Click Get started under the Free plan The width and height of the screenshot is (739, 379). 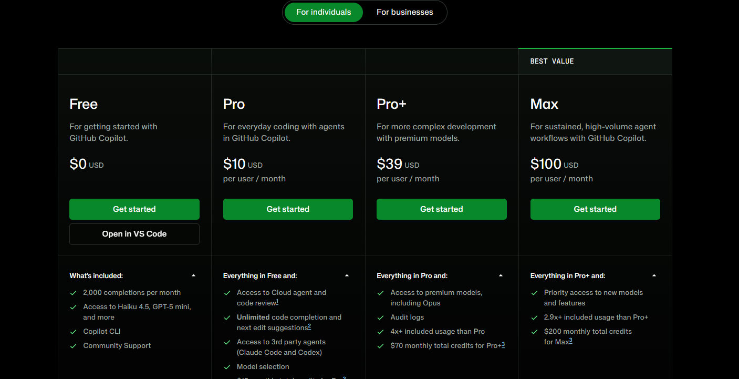pos(134,209)
